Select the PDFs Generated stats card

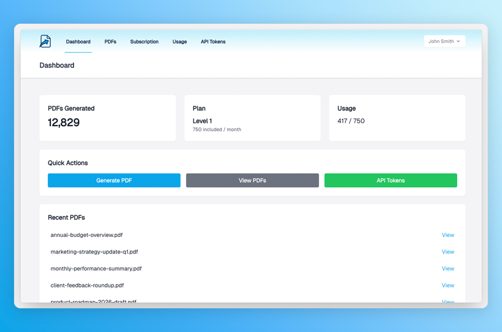[108, 118]
